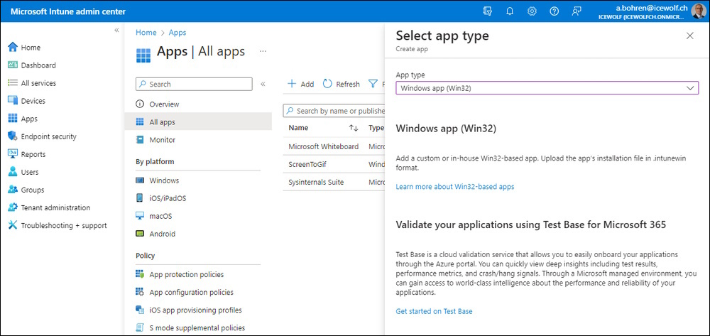The height and width of the screenshot is (336, 710).
Task: Click the iOS/iPadOS device icon
Action: click(140, 198)
